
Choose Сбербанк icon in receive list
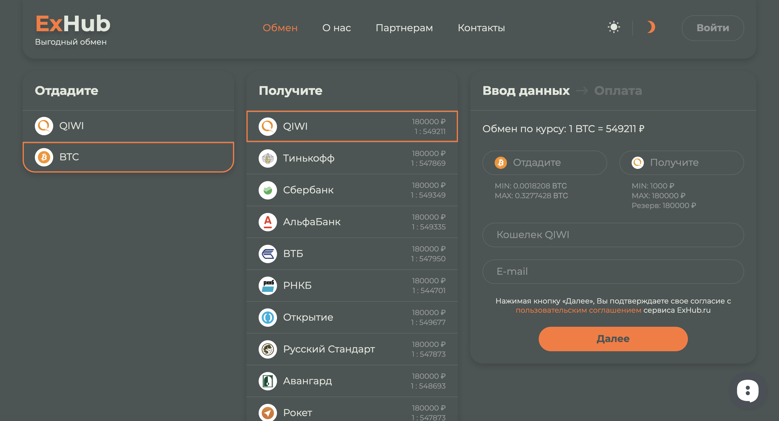click(x=268, y=190)
